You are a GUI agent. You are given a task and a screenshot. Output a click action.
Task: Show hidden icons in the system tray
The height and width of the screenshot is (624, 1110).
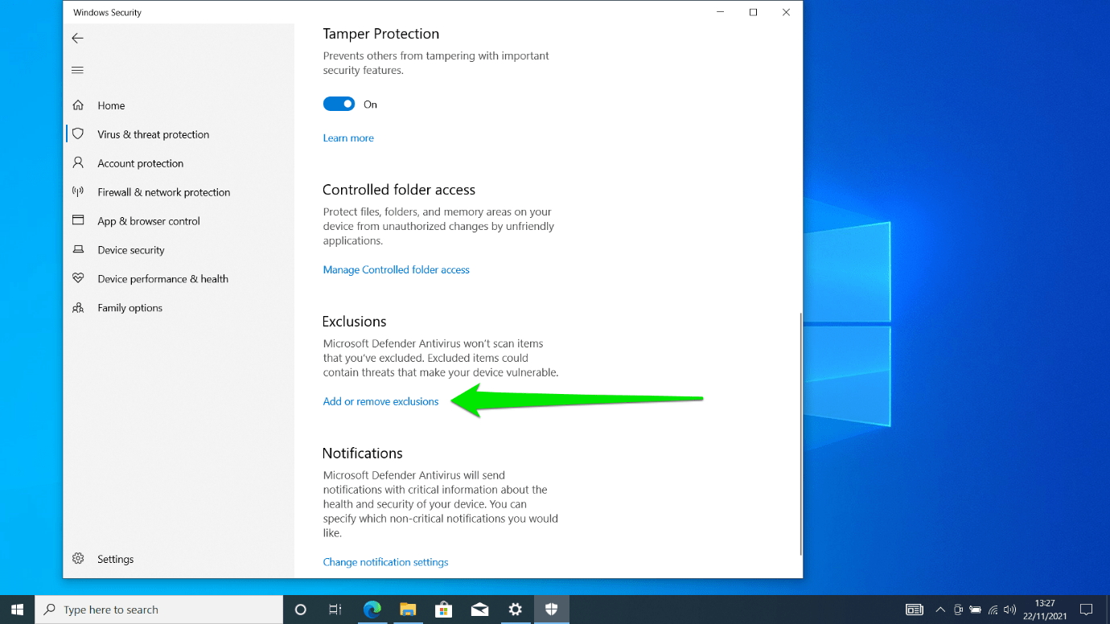click(x=939, y=609)
